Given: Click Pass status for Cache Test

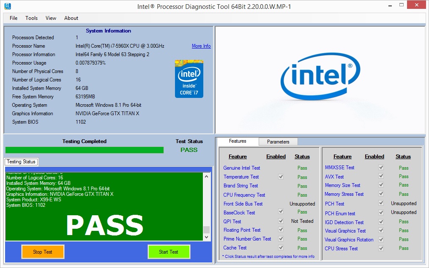Looking at the screenshot, I should tap(302, 248).
